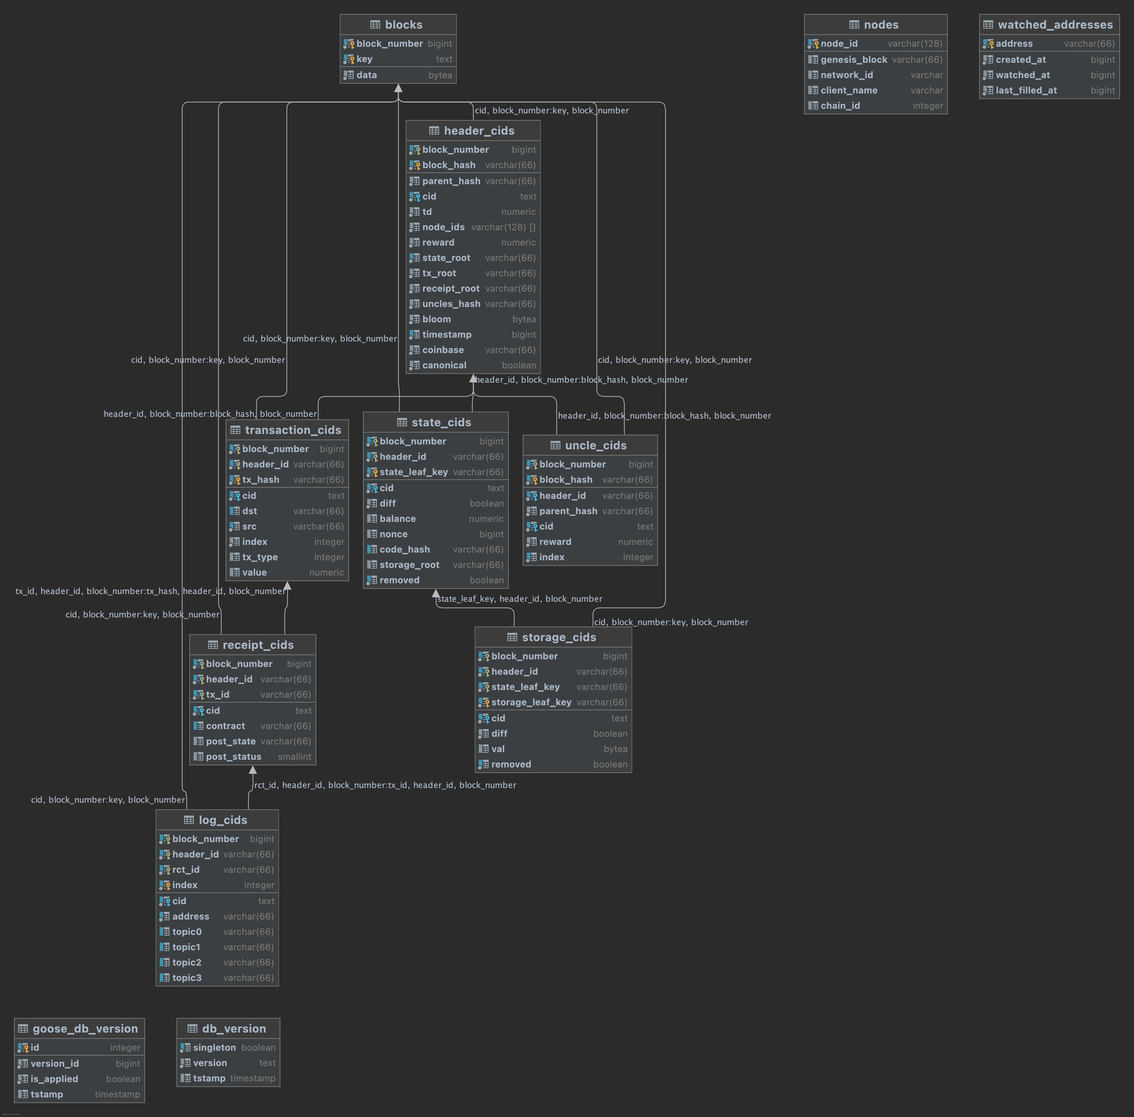Screen dimensions: 1134x1117
Task: Click the transaction_cids table grid icon
Action: coord(235,430)
